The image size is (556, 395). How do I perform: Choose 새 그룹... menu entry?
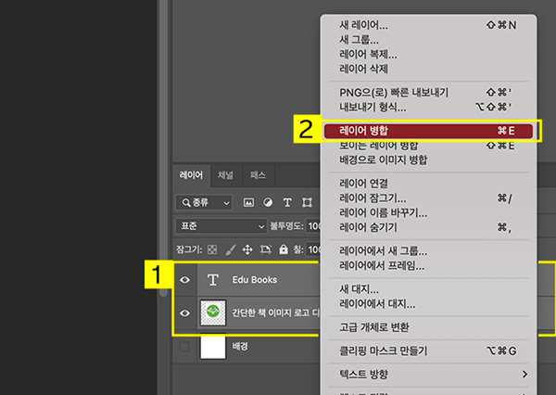click(428, 40)
